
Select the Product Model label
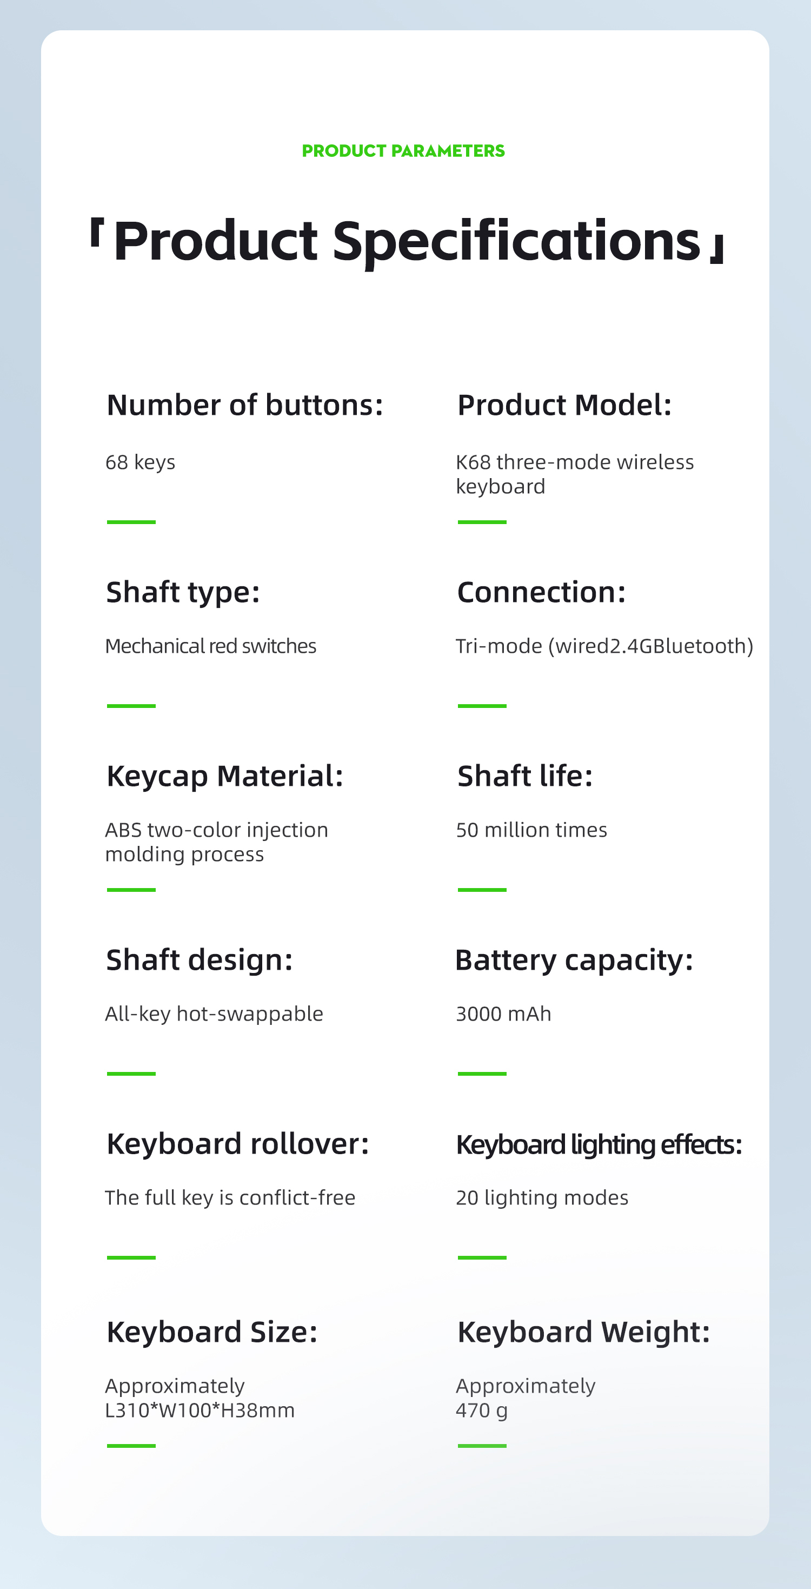(564, 405)
